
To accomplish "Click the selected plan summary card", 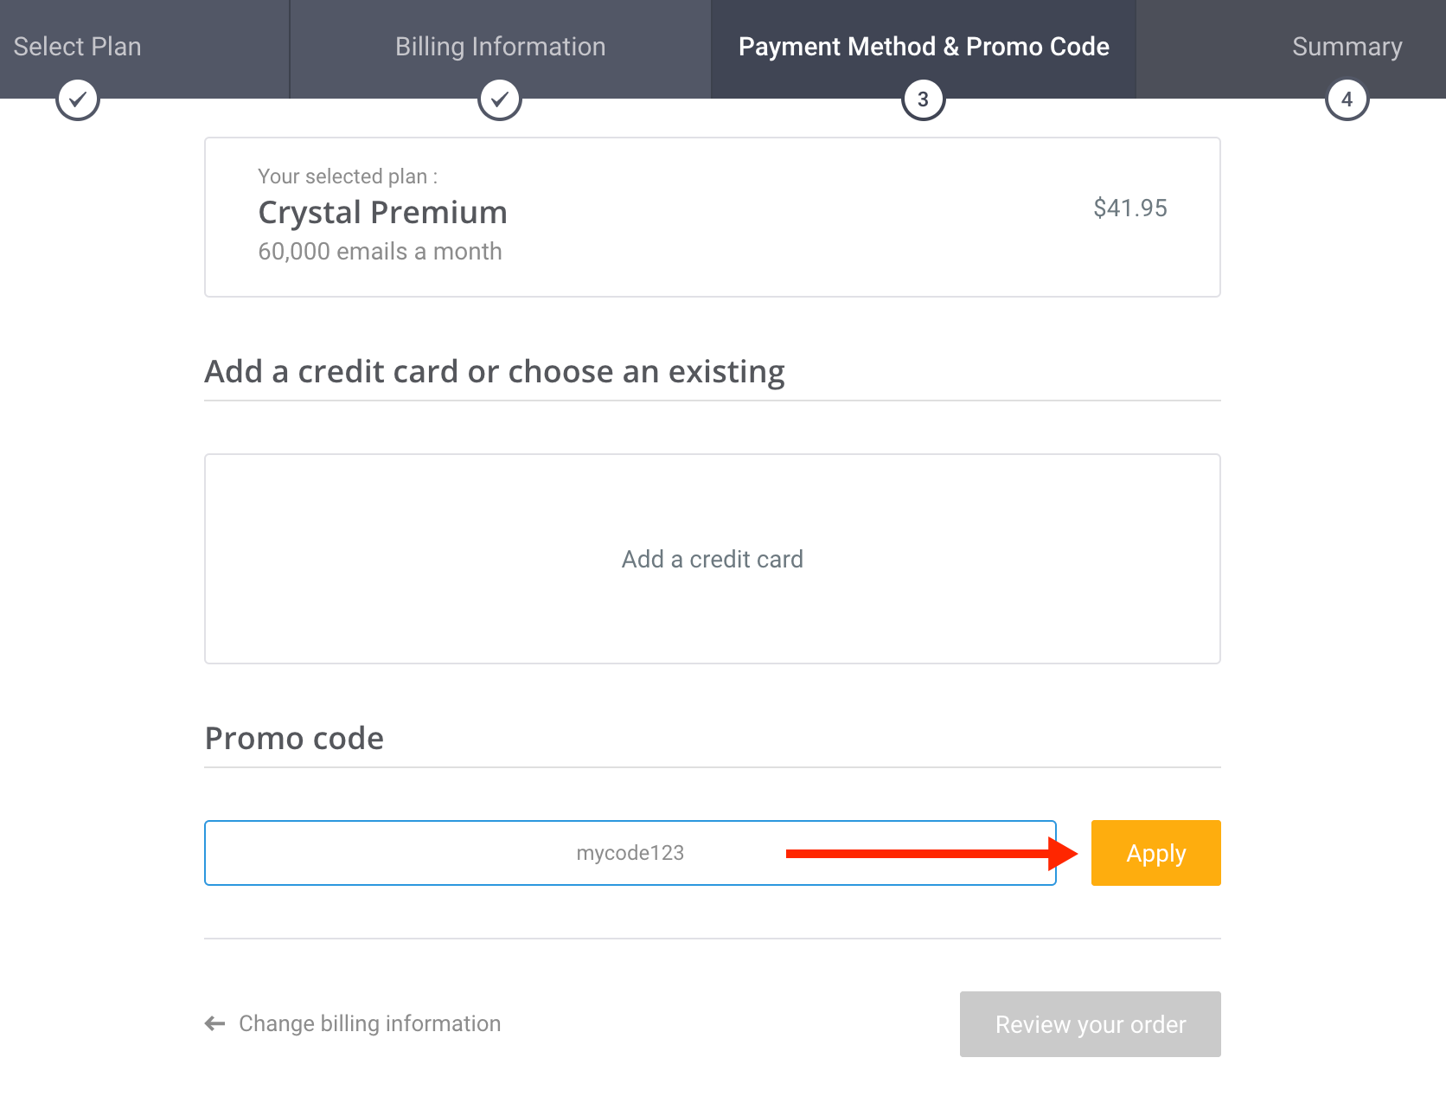I will point(713,217).
